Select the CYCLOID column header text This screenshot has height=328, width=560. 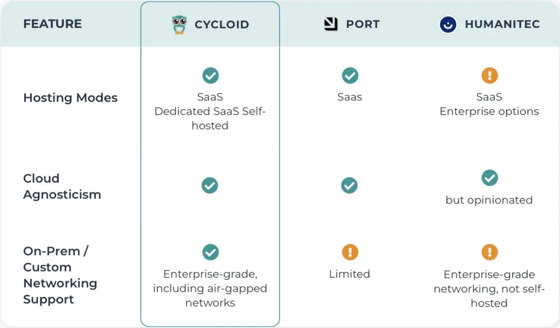[x=222, y=25]
